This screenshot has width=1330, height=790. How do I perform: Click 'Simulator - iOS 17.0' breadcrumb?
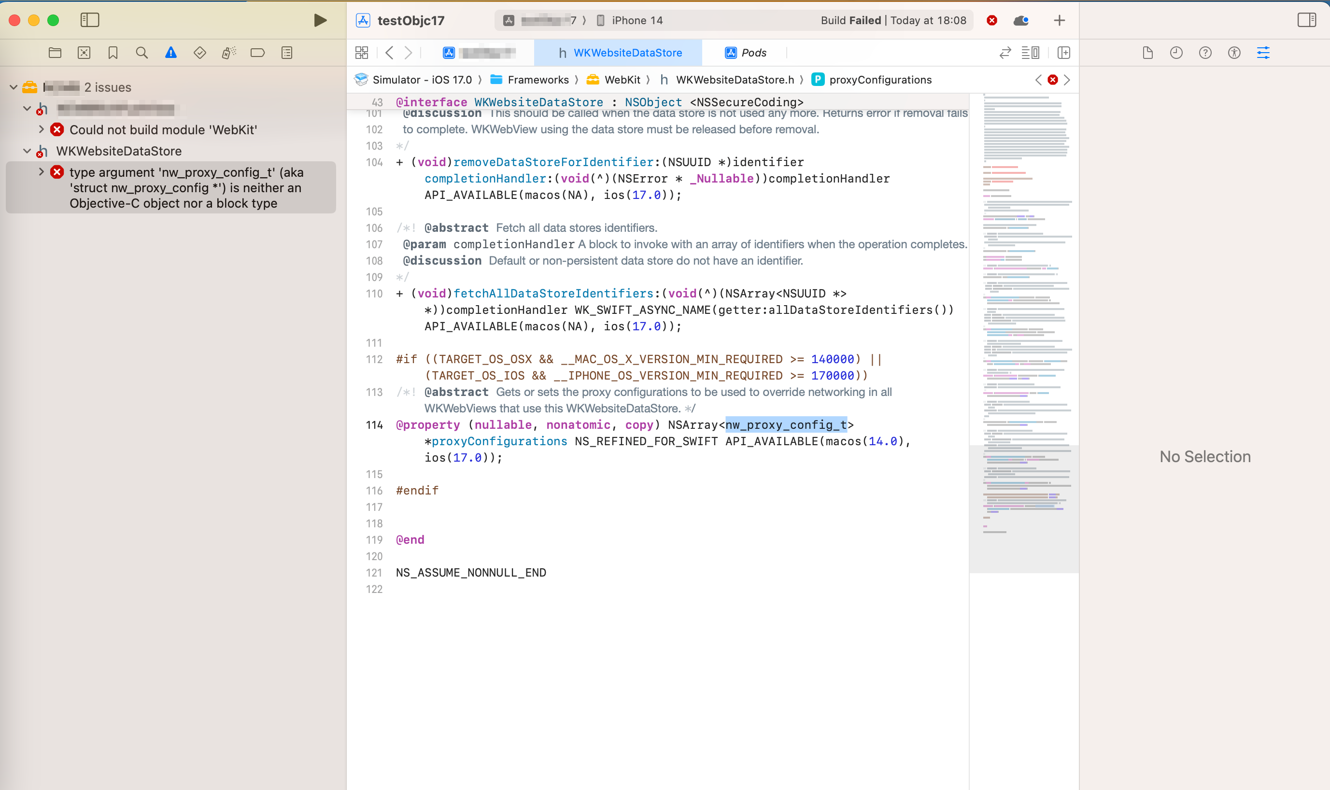pyautogui.click(x=413, y=80)
